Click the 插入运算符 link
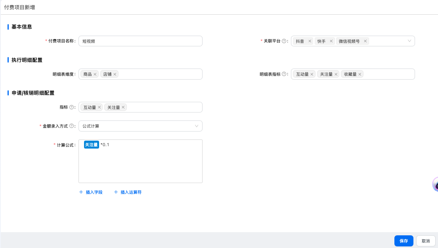438x248 pixels. click(131, 192)
